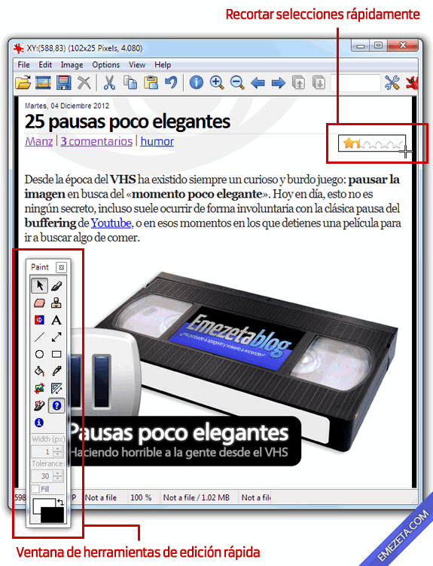
Task: Cut selection with the scissors icon
Action: (x=109, y=83)
